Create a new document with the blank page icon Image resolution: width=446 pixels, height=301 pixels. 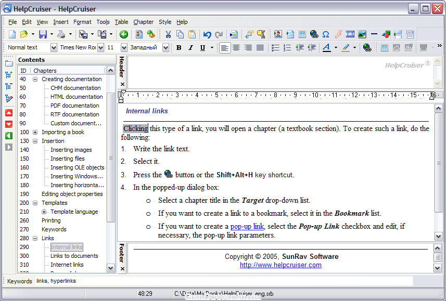[12, 34]
